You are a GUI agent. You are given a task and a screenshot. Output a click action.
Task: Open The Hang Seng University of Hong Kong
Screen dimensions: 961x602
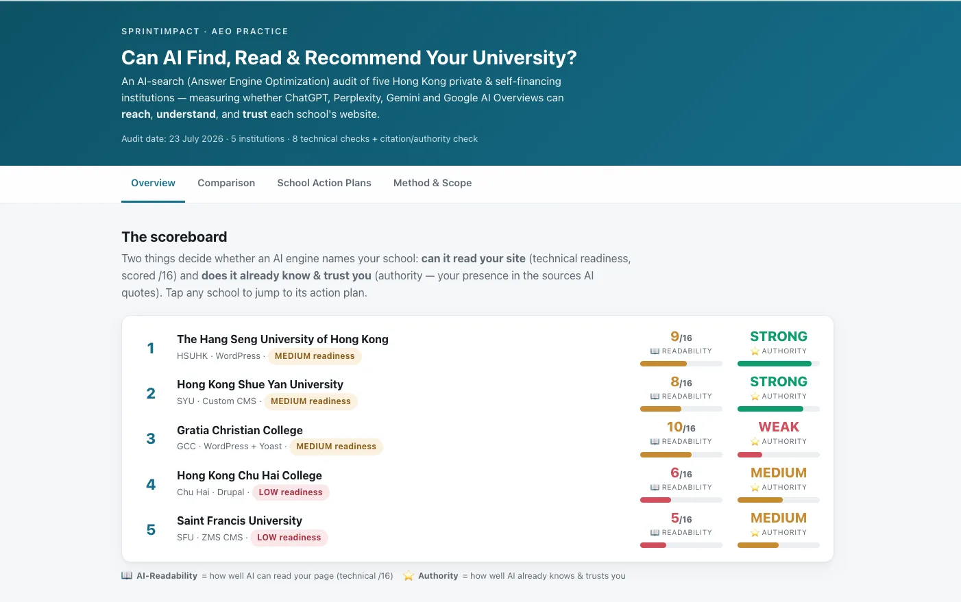tap(282, 339)
